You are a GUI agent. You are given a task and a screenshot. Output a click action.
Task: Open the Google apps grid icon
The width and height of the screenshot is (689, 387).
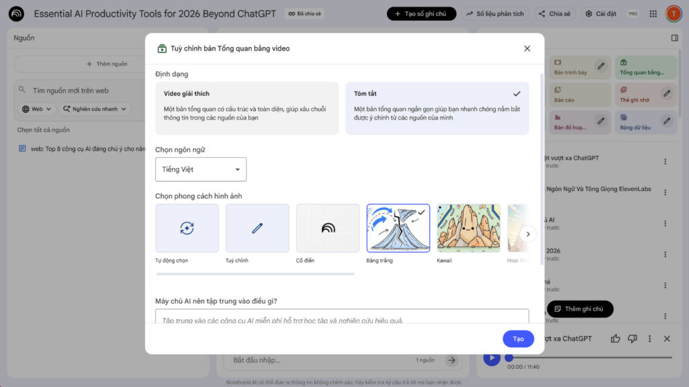pyautogui.click(x=653, y=13)
